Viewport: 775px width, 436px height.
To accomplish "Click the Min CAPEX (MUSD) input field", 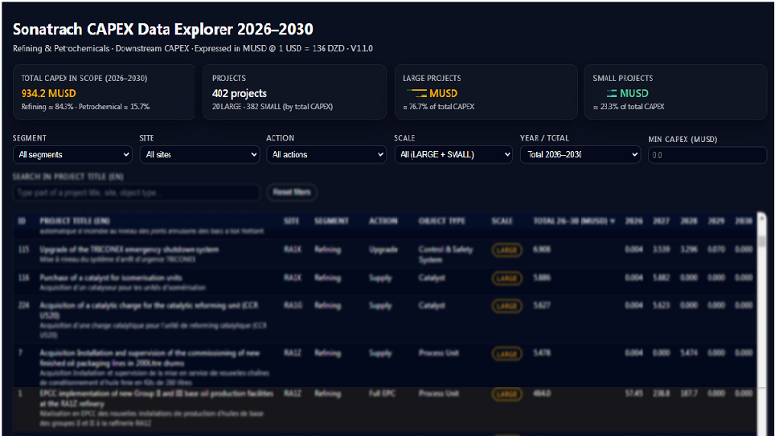I will (x=707, y=155).
